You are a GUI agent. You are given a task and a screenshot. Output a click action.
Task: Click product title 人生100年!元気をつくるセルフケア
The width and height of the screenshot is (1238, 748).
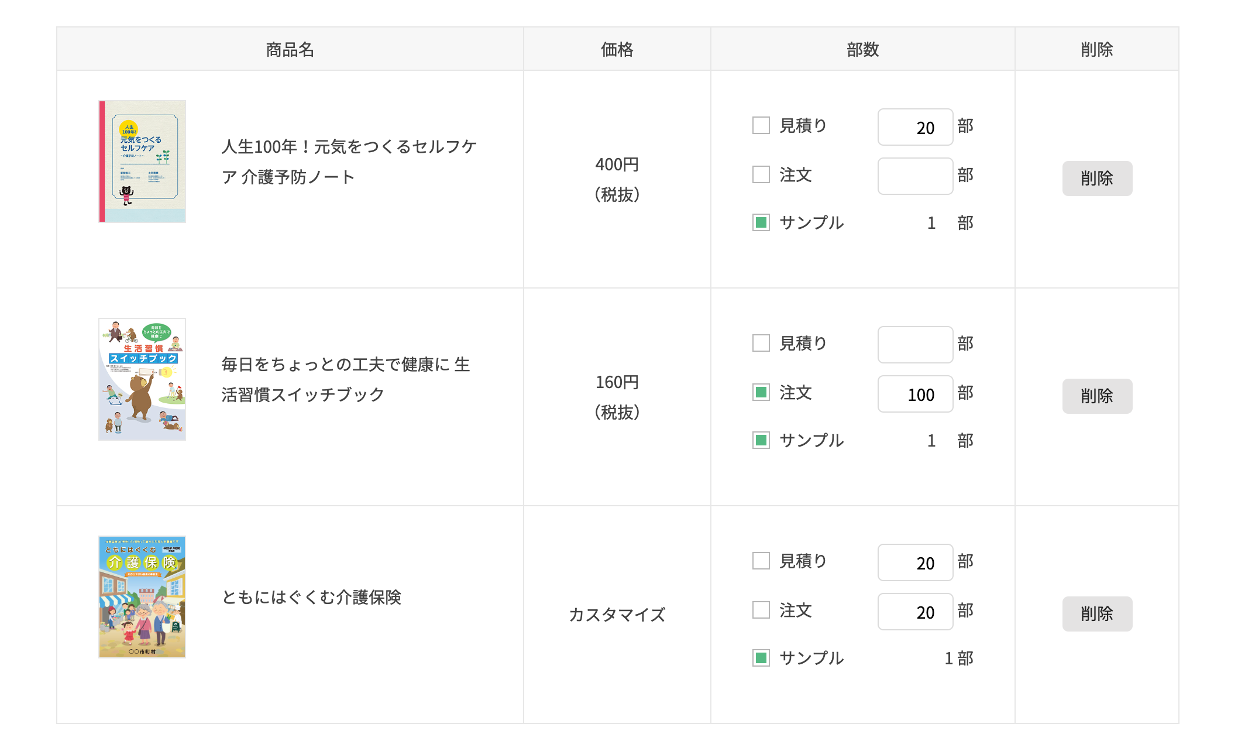pyautogui.click(x=349, y=162)
